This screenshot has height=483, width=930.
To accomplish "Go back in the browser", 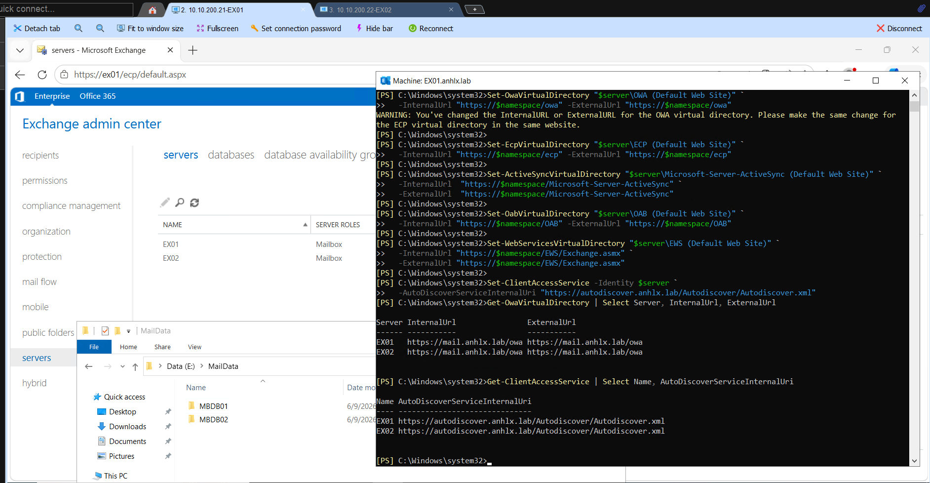I will pos(20,75).
